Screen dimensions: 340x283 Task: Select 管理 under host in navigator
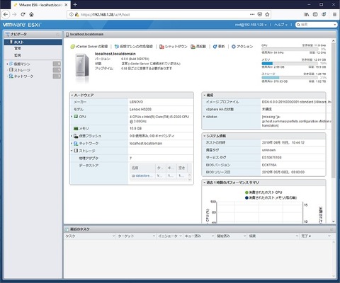tap(18, 48)
